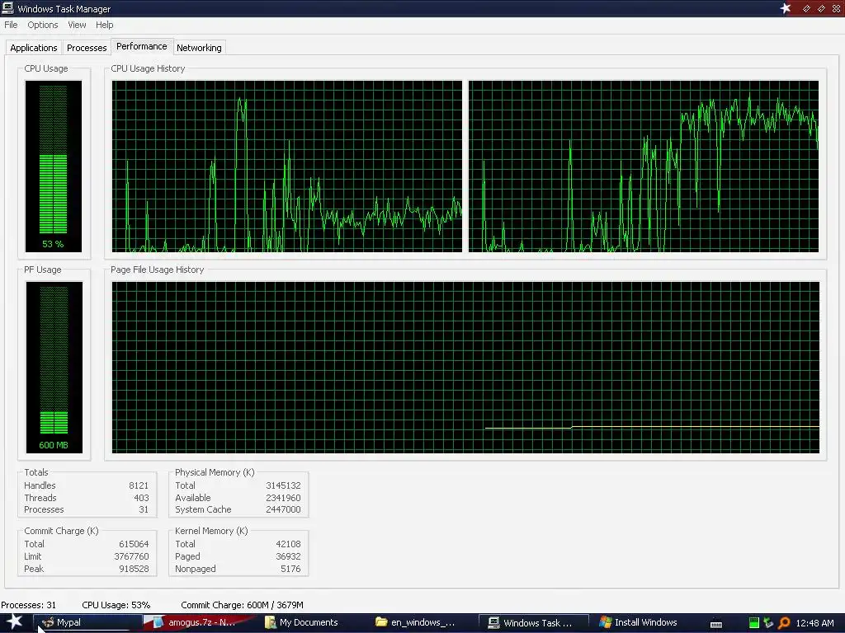
Task: Click the Install Windows flag icon
Action: tap(605, 622)
